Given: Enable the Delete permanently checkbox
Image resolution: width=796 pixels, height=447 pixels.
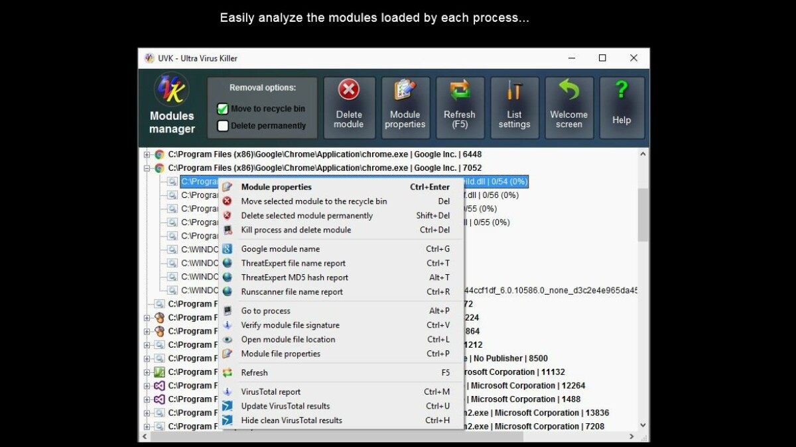Looking at the screenshot, I should 223,126.
